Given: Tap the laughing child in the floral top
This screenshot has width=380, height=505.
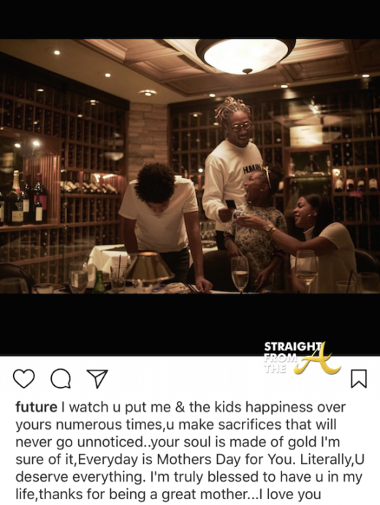Looking at the screenshot, I should pyautogui.click(x=256, y=229).
